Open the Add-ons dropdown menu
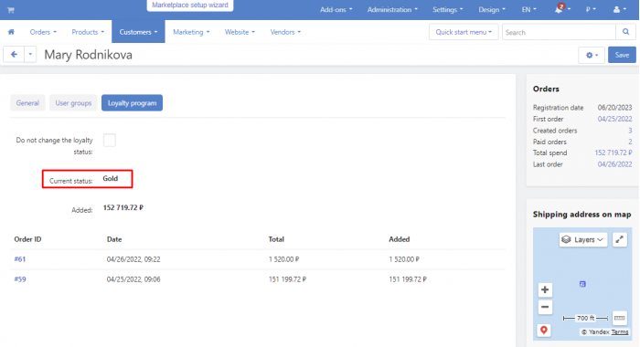 [x=336, y=9]
